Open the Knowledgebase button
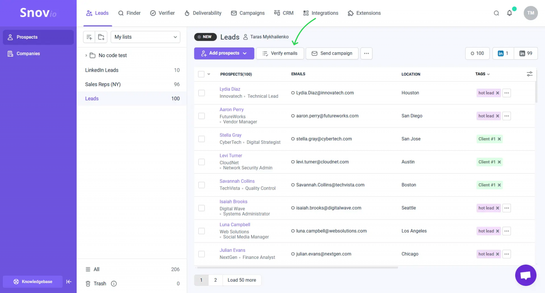Viewport: 545px width, 293px height. 33,282
